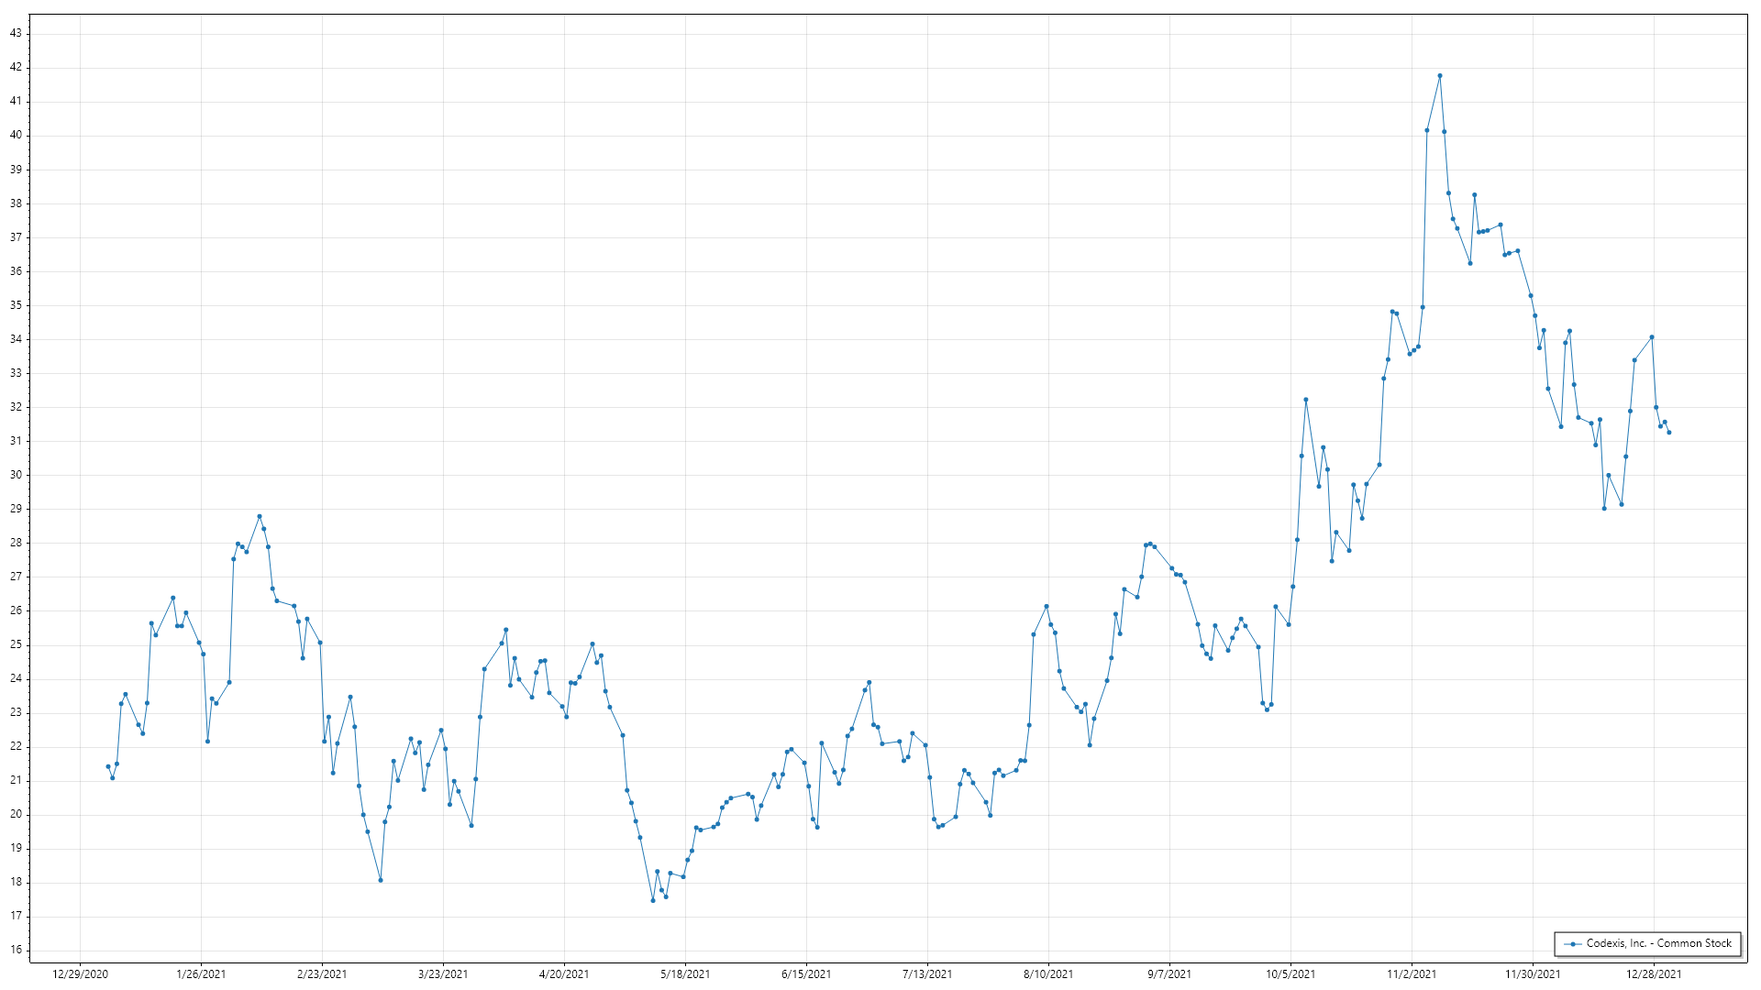1761x990 pixels.
Task: Click the 12/29/2020 x-axis date label
Action: [x=81, y=974]
